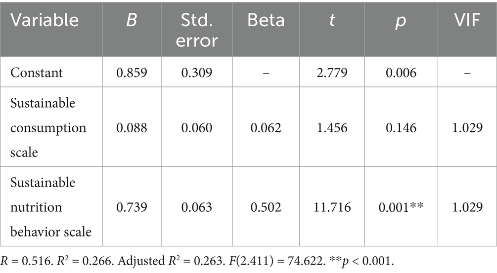Image resolution: width=497 pixels, height=273 pixels.
Task: Click the t column header
Action: click(330, 20)
